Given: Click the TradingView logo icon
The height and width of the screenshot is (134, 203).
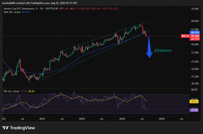Looking at the screenshot, I should pos(5,128).
